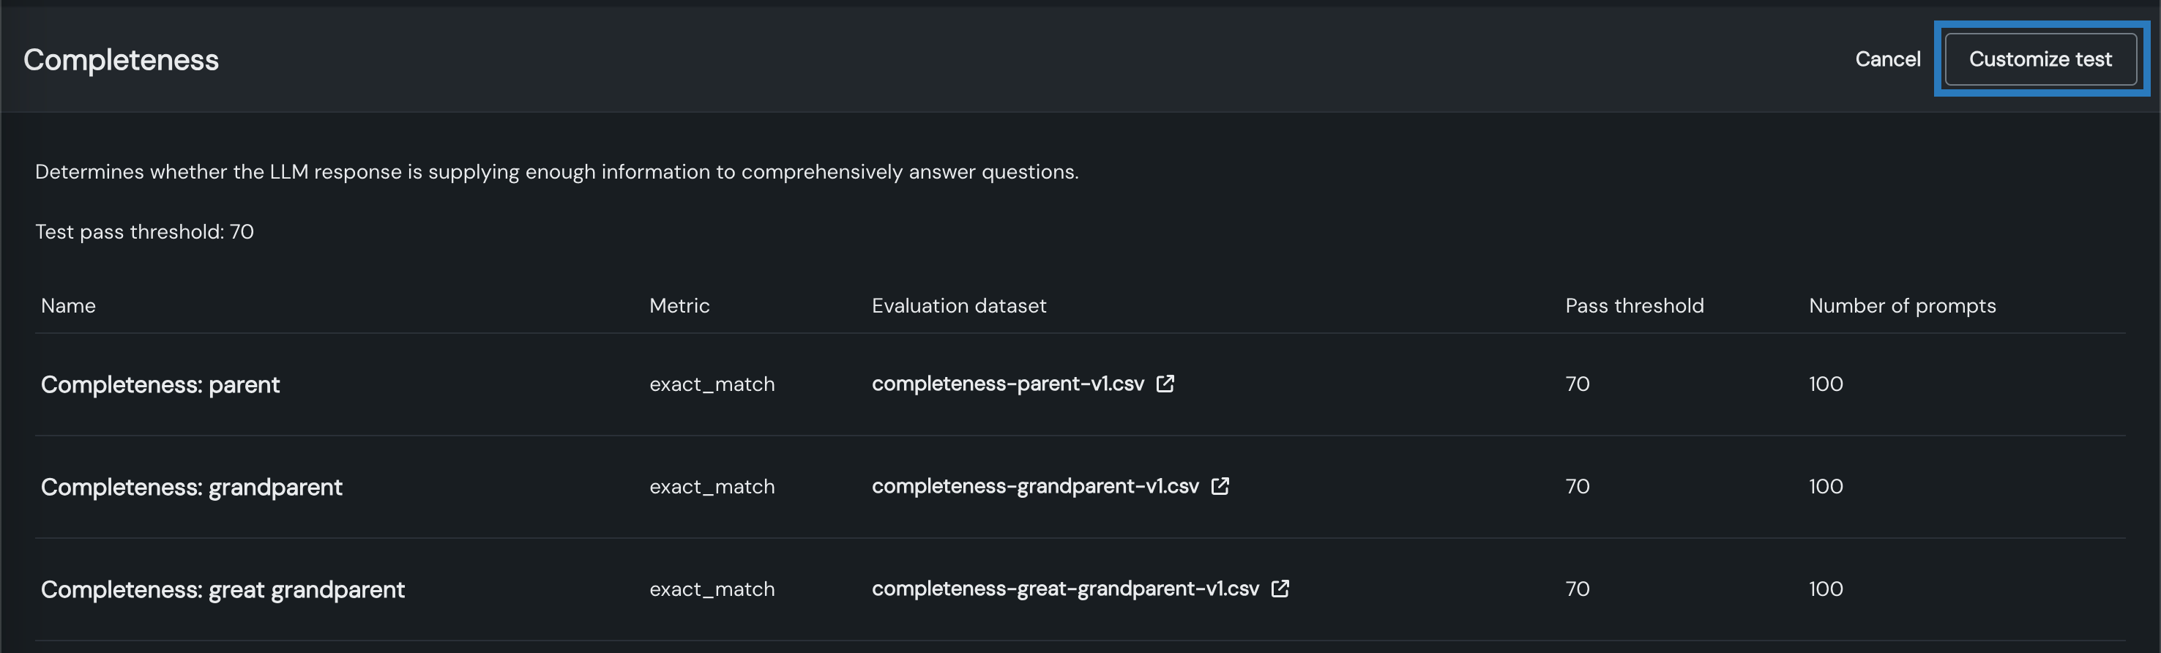Click the Number of prompts column header
Viewport: 2161px width, 653px height.
[x=1902, y=305]
